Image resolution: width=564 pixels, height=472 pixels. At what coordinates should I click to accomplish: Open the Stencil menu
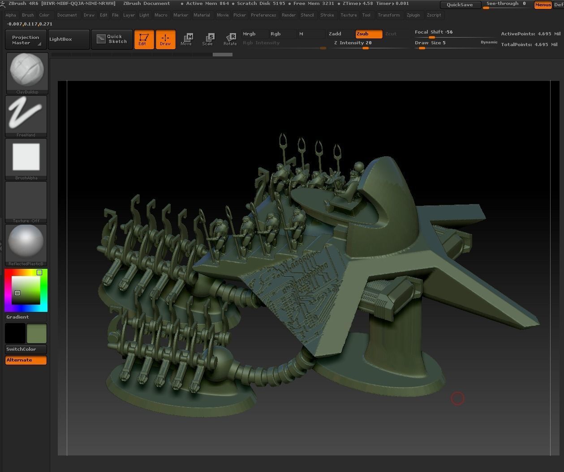pos(307,15)
